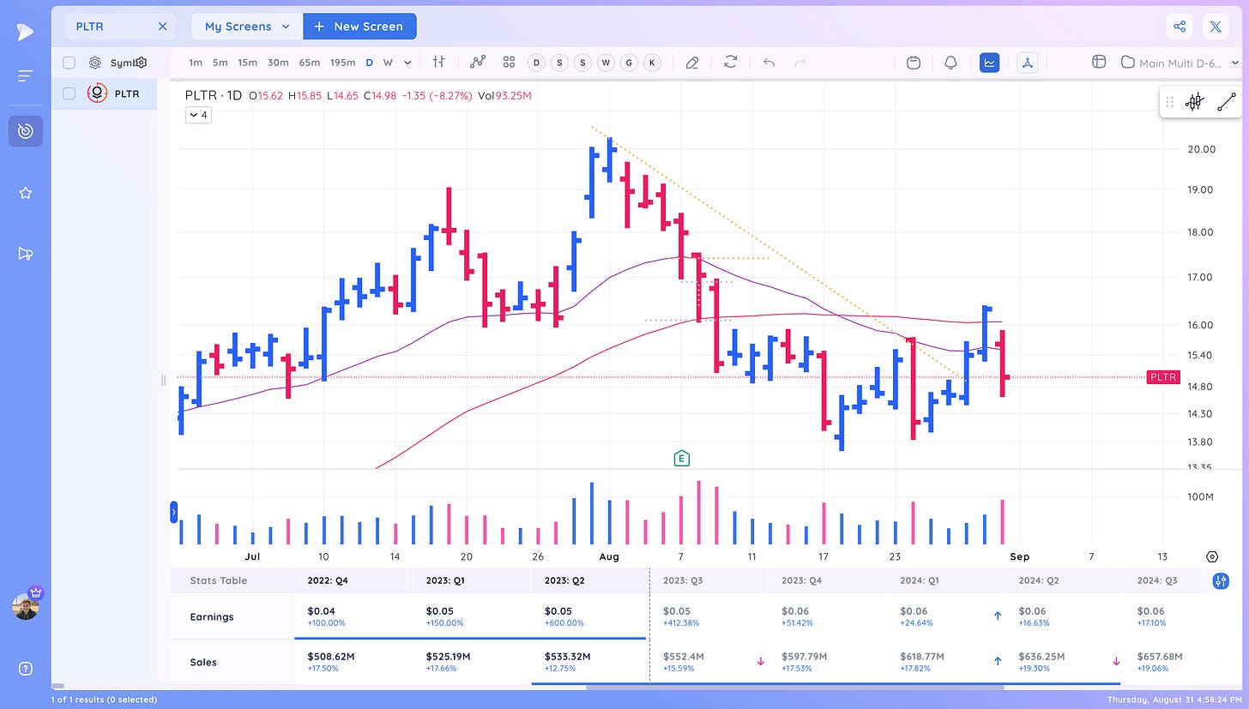
Task: Click the app logo in the sidebar
Action: click(25, 33)
